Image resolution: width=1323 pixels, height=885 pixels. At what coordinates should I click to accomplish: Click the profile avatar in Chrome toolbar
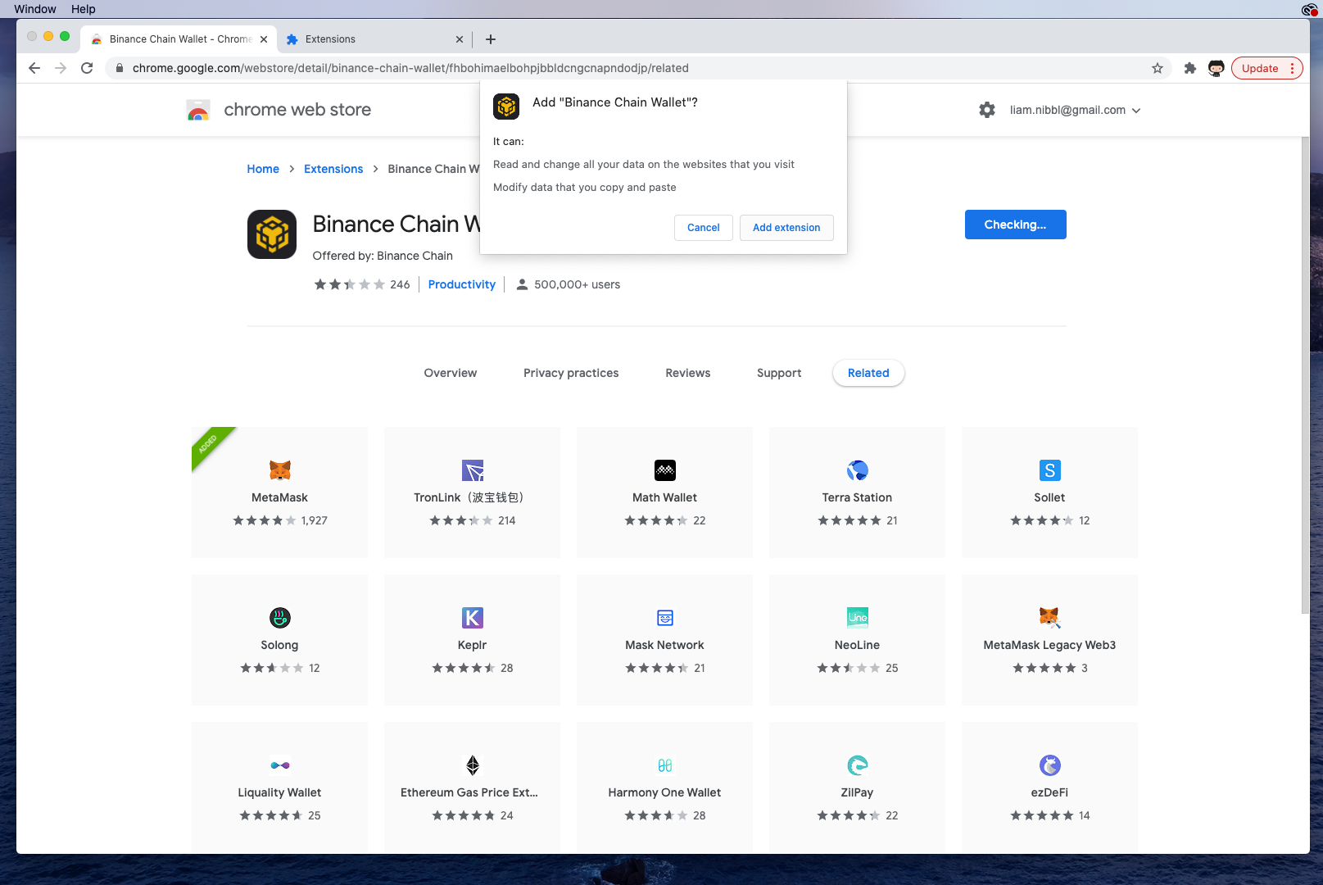click(1217, 68)
